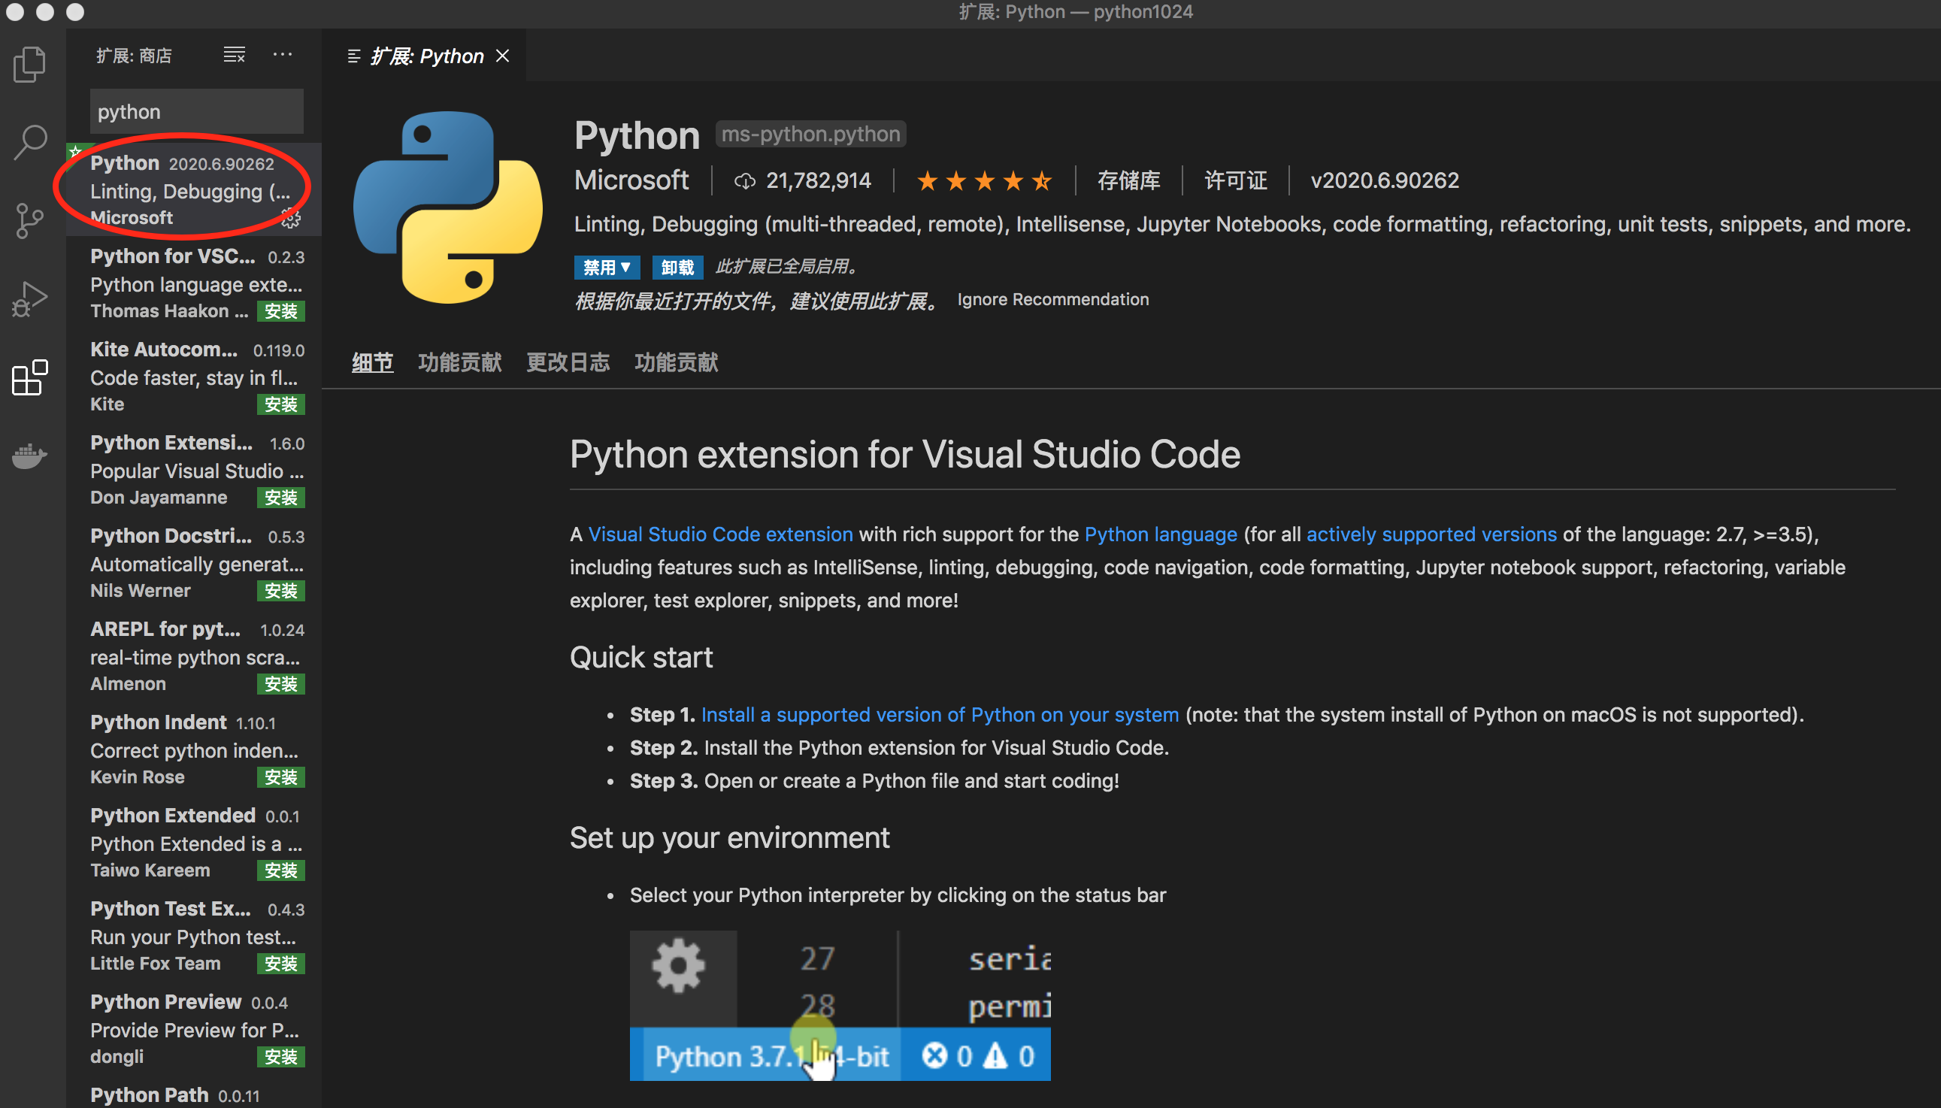The image size is (1941, 1108).
Task: Open the extensions panel more actions menu
Action: tap(283, 55)
